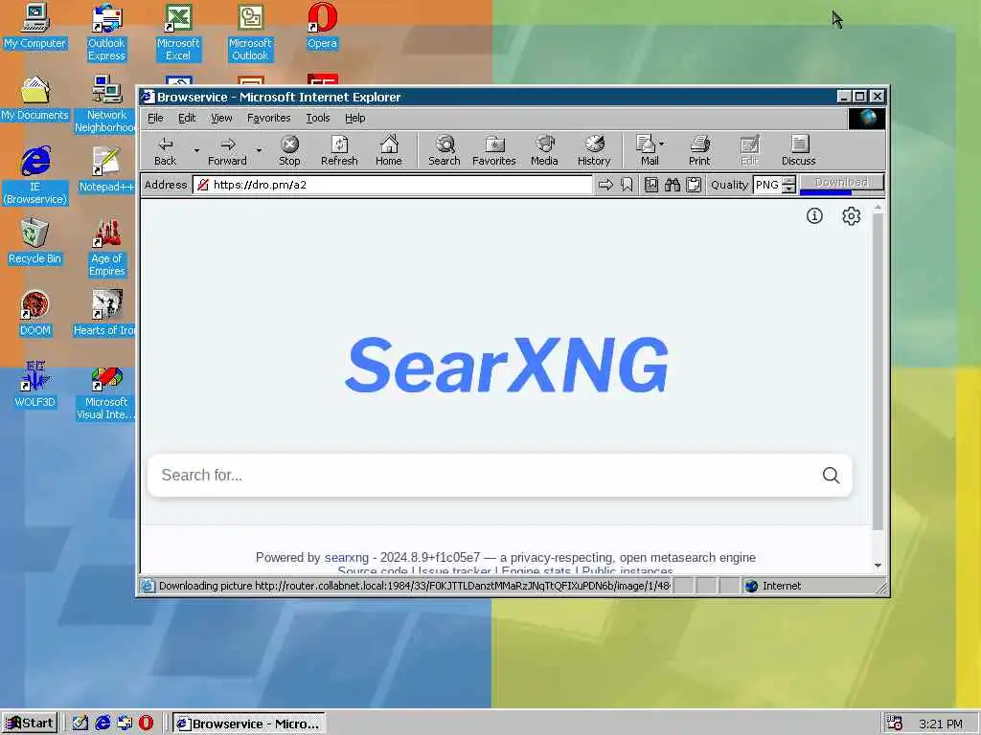Click the bookmarks page icon beside the binoculars
This screenshot has width=981, height=735.
click(x=651, y=185)
